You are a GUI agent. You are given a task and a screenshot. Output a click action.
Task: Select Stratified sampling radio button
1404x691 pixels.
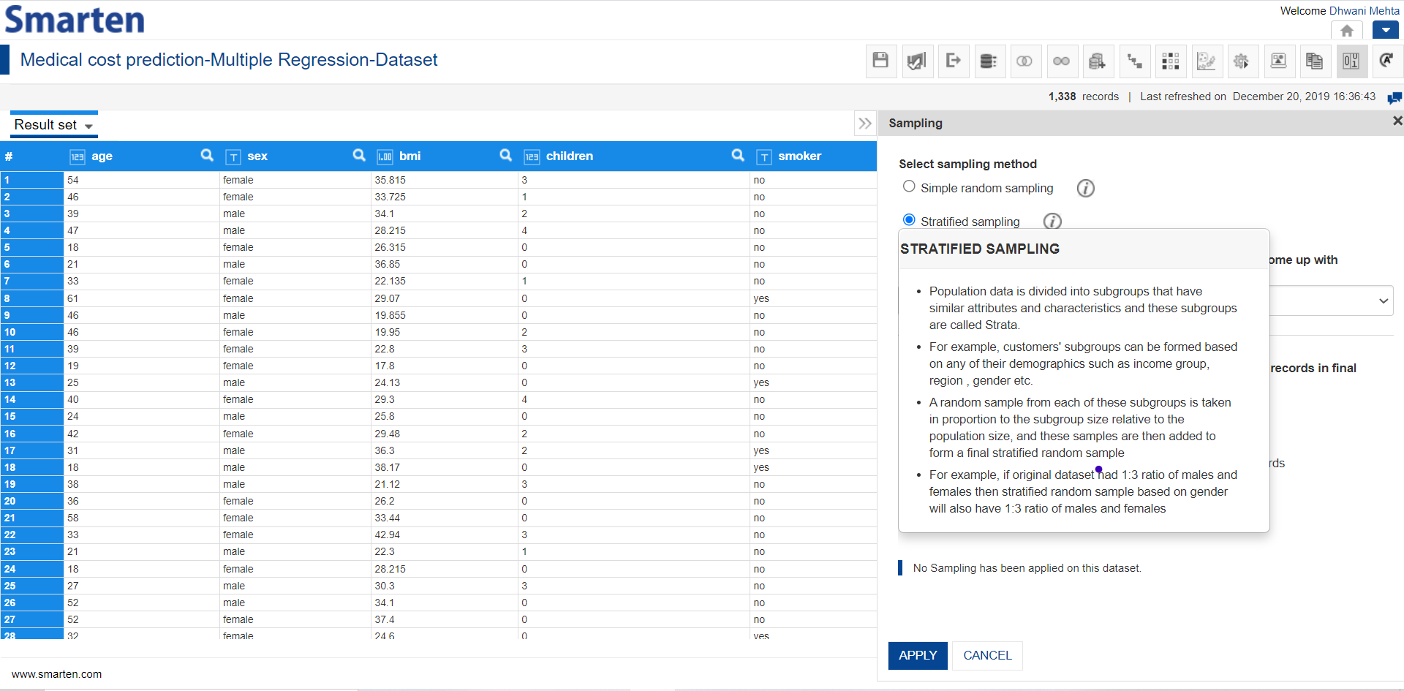pyautogui.click(x=909, y=220)
